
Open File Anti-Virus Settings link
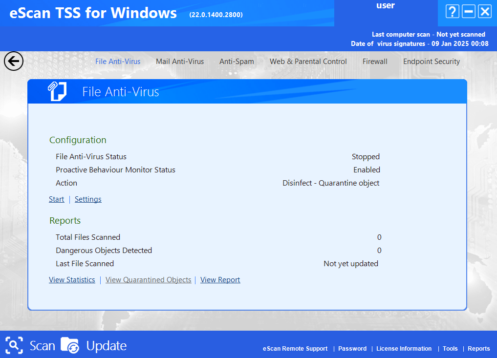coord(88,199)
